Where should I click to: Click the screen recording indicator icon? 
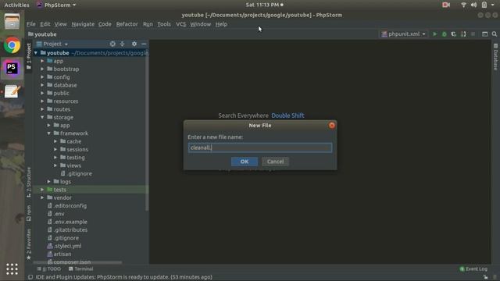point(446,5)
